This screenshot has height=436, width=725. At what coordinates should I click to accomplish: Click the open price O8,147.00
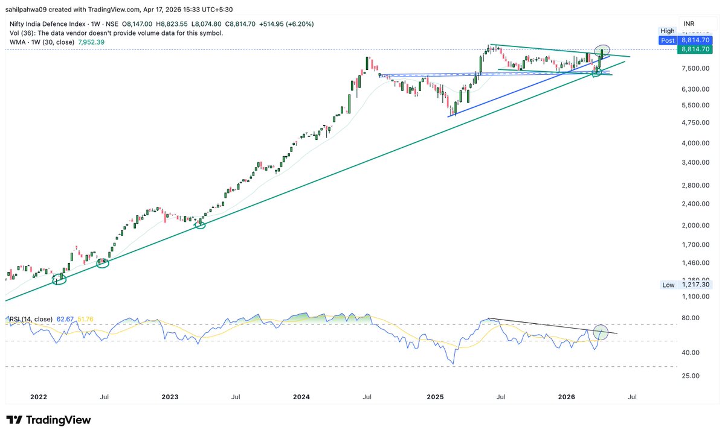click(137, 24)
